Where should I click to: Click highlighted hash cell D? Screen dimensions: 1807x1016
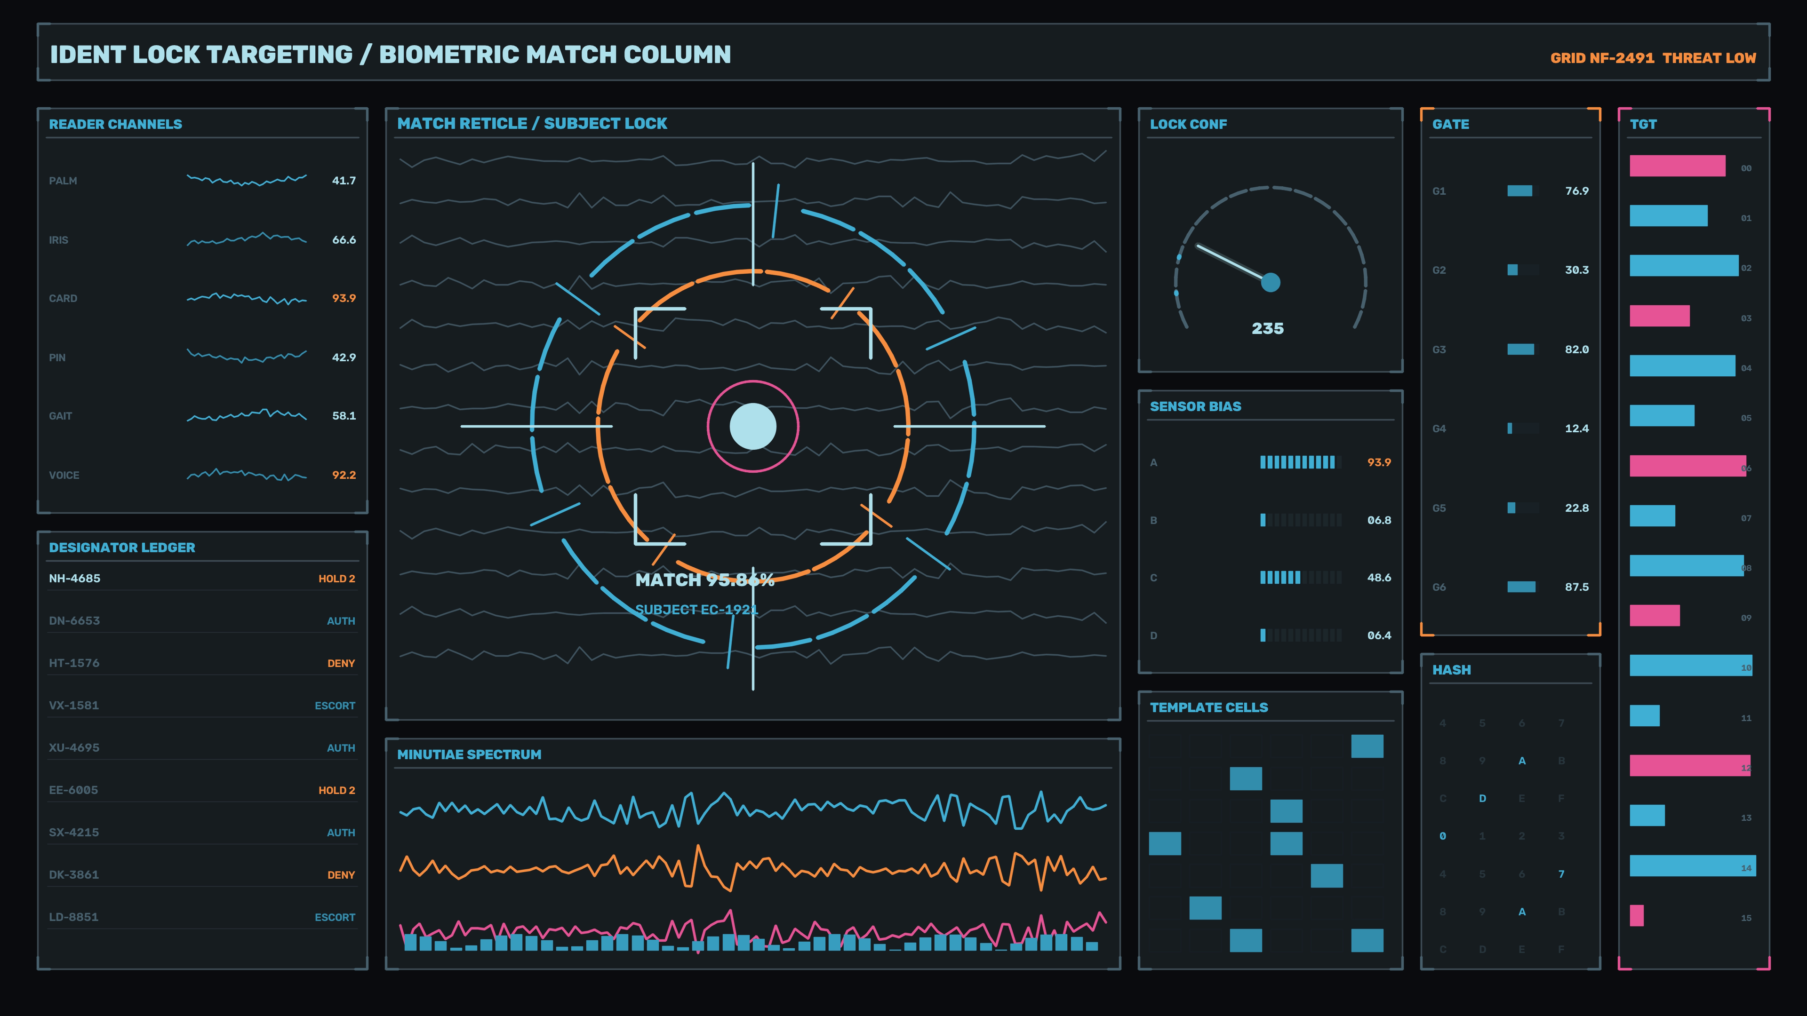coord(1482,798)
